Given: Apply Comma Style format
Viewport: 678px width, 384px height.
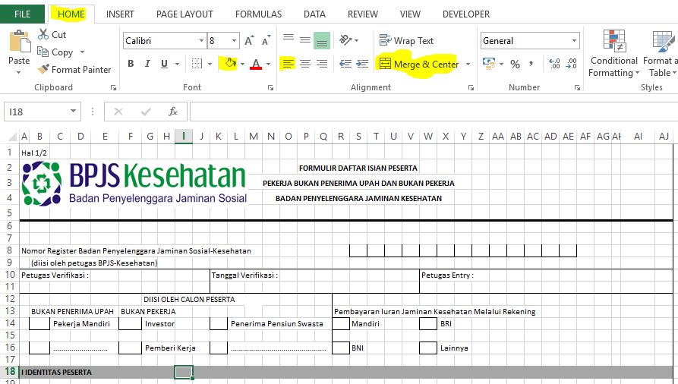Looking at the screenshot, I should click(x=531, y=64).
